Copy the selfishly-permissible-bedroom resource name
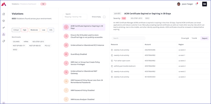This screenshot has height=104, width=211. pos(112,66)
